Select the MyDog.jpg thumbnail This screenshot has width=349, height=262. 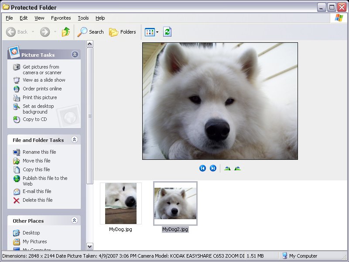pos(121,203)
